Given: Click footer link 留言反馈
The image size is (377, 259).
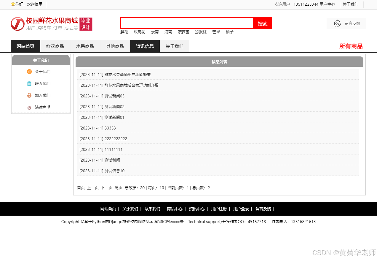Looking at the screenshot, I should point(263,209).
